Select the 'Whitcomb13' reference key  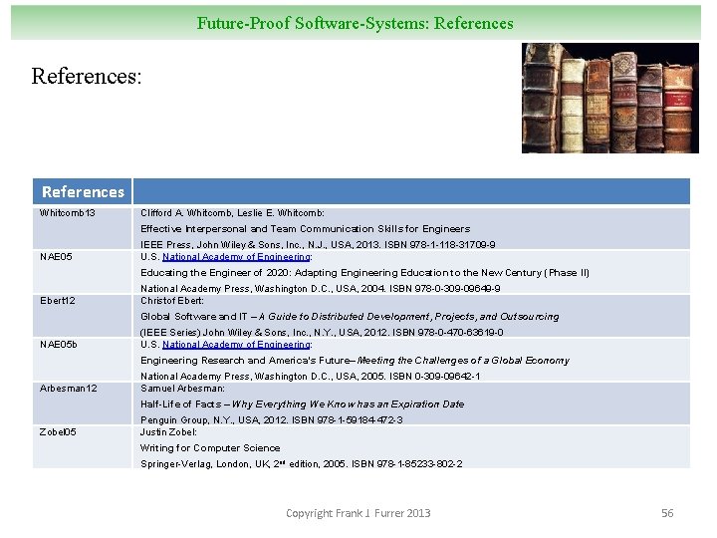(68, 213)
